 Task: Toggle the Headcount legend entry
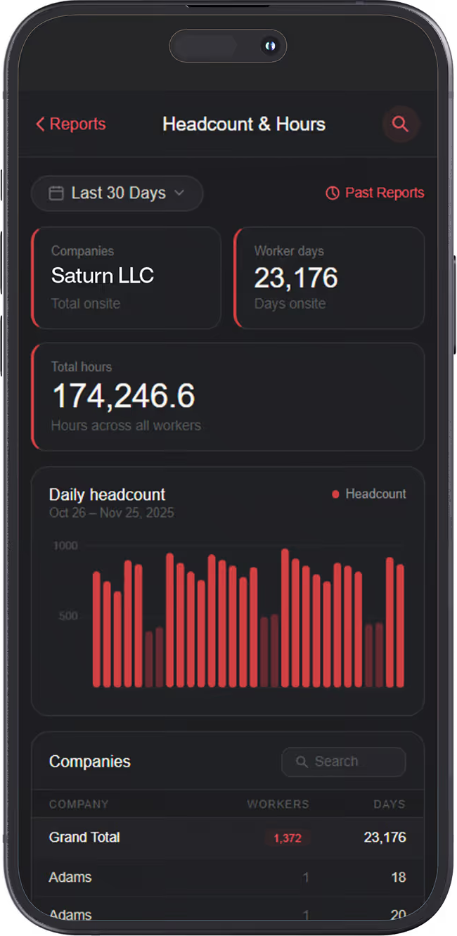(368, 494)
